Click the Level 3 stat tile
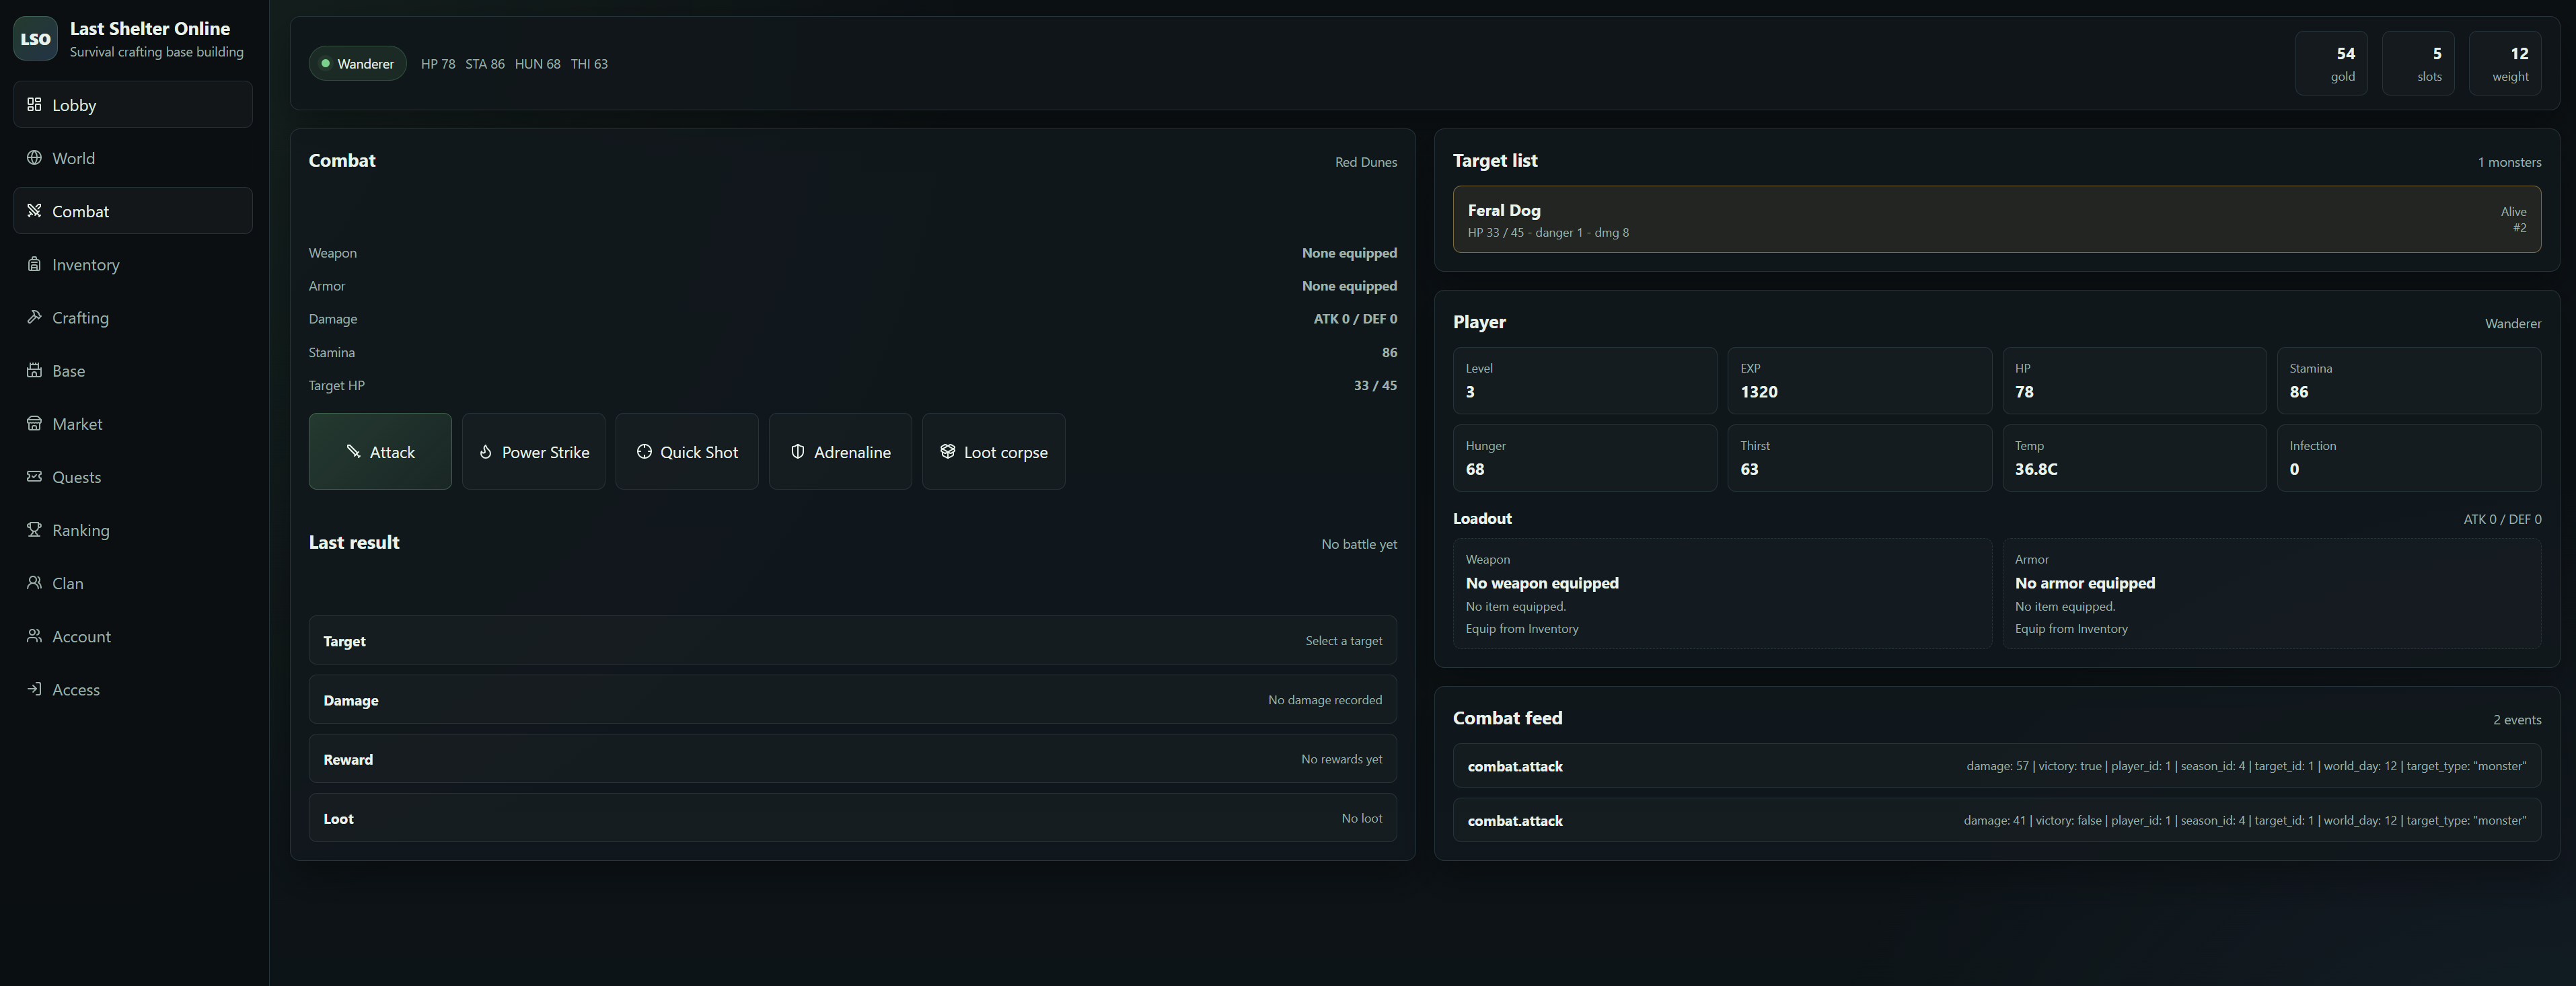This screenshot has height=986, width=2576. coord(1584,380)
